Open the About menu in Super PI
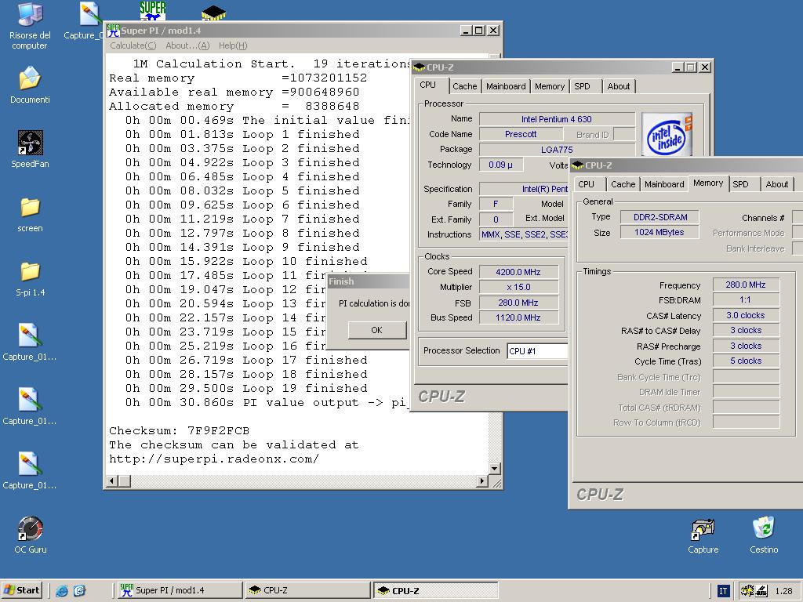803x602 pixels. pyautogui.click(x=187, y=45)
